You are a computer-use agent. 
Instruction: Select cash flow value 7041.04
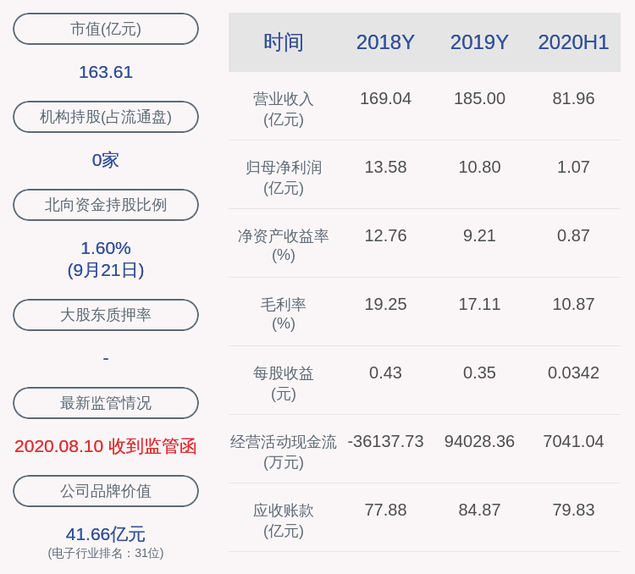coord(573,441)
